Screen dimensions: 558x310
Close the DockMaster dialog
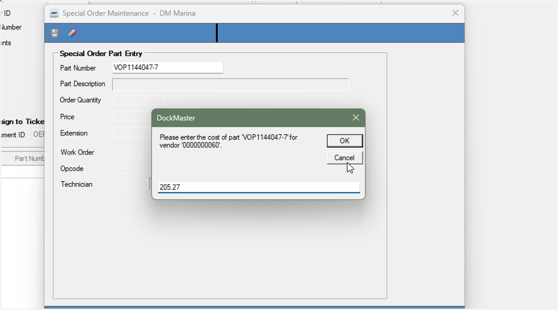point(356,118)
